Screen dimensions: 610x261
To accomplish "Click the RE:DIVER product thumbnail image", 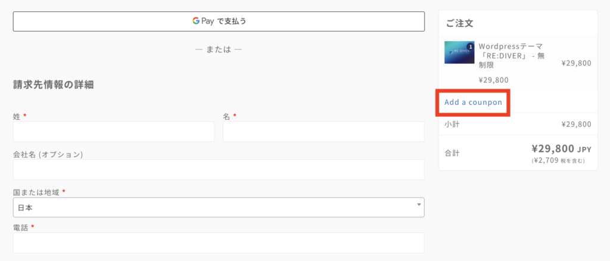I will tap(459, 52).
